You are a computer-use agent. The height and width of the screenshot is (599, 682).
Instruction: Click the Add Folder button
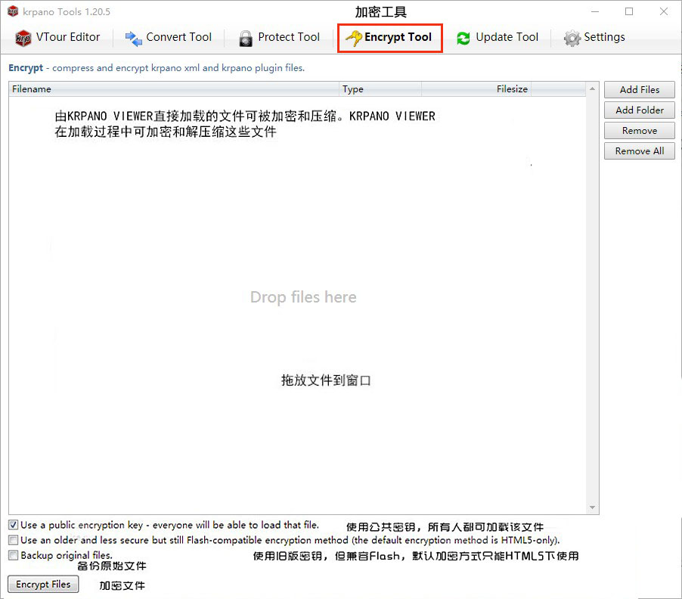click(639, 110)
